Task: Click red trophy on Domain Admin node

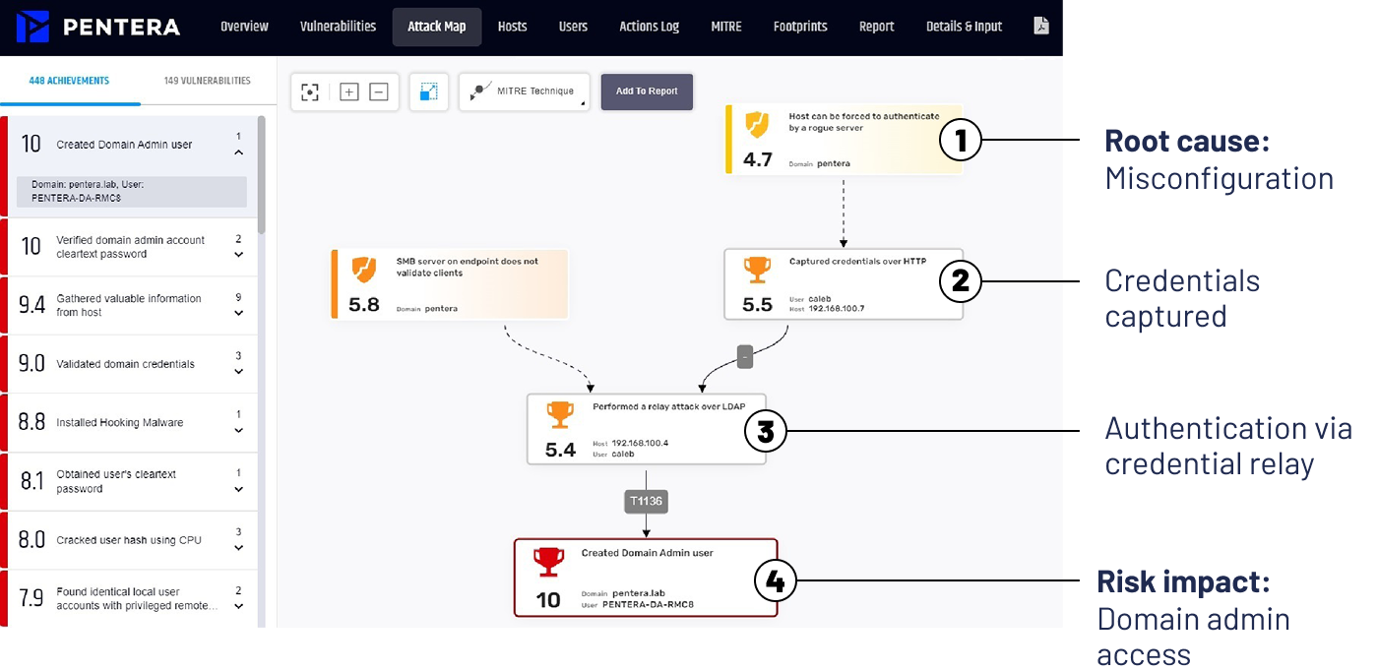Action: coord(548,562)
